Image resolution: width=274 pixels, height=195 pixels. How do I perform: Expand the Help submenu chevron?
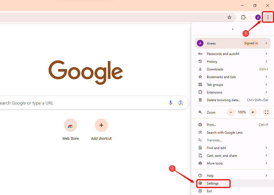point(266,175)
